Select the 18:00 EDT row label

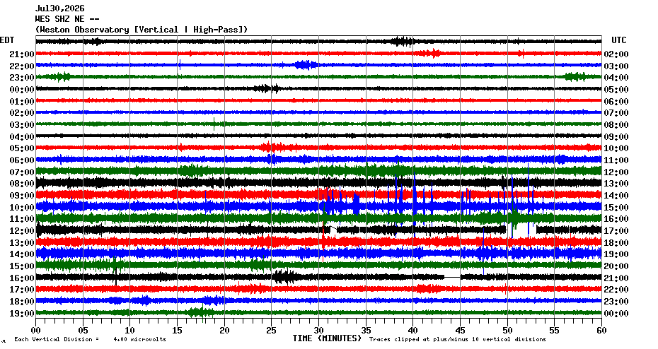coord(22,302)
